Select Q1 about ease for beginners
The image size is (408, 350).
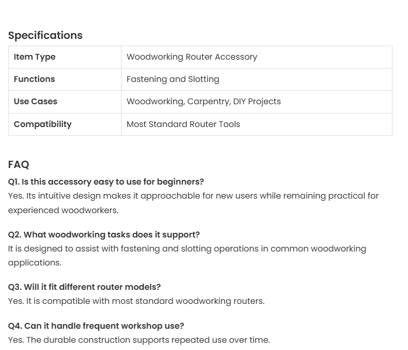tap(106, 182)
